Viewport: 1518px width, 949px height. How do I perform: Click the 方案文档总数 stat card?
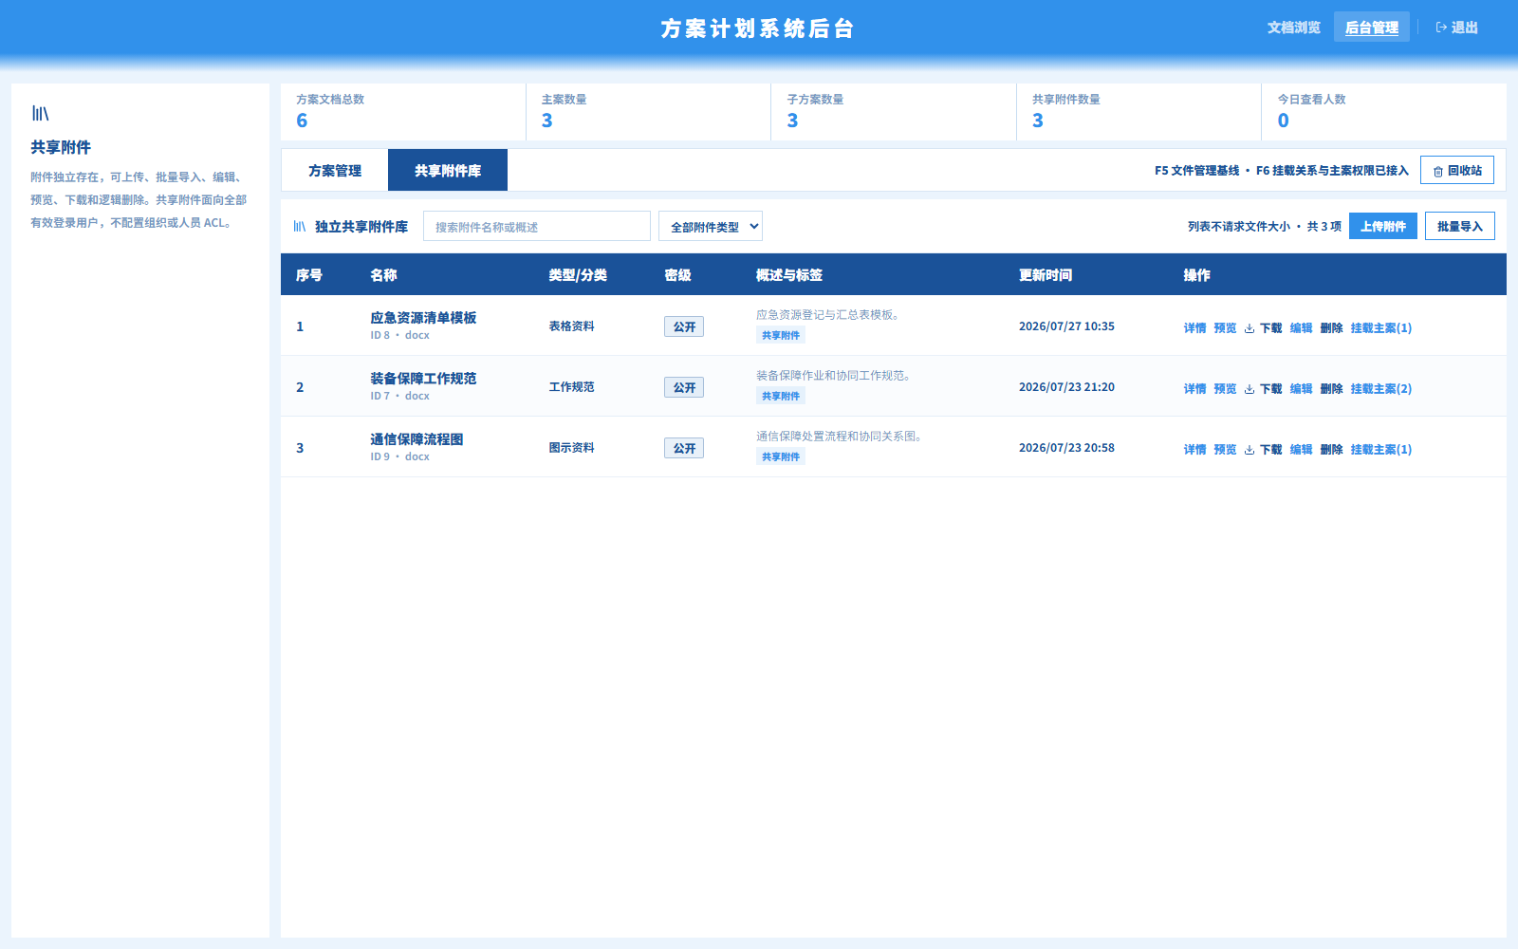[403, 112]
